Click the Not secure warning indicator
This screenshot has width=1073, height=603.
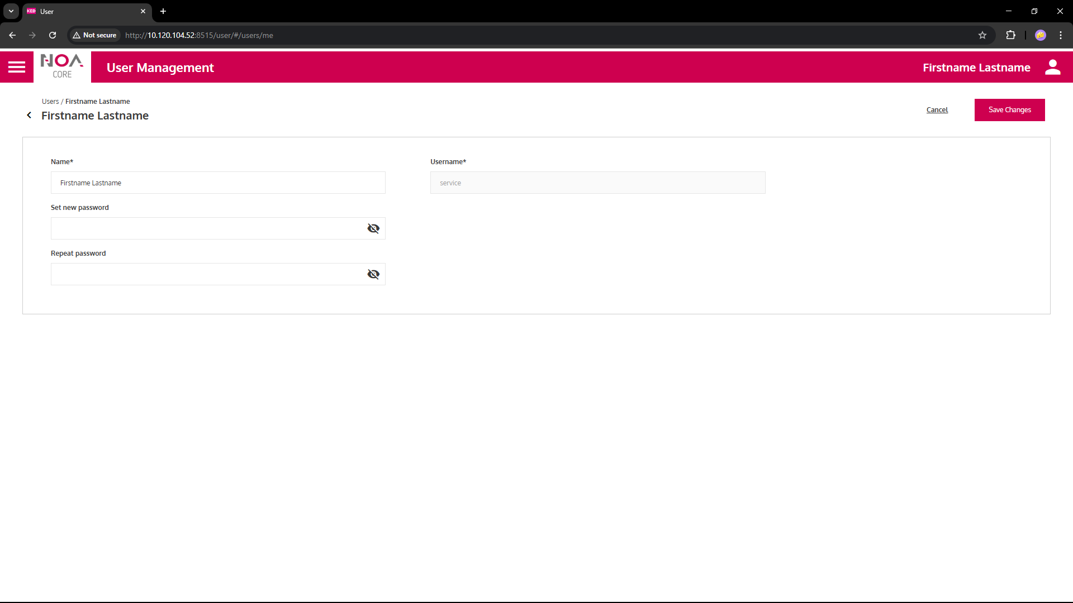pyautogui.click(x=94, y=35)
